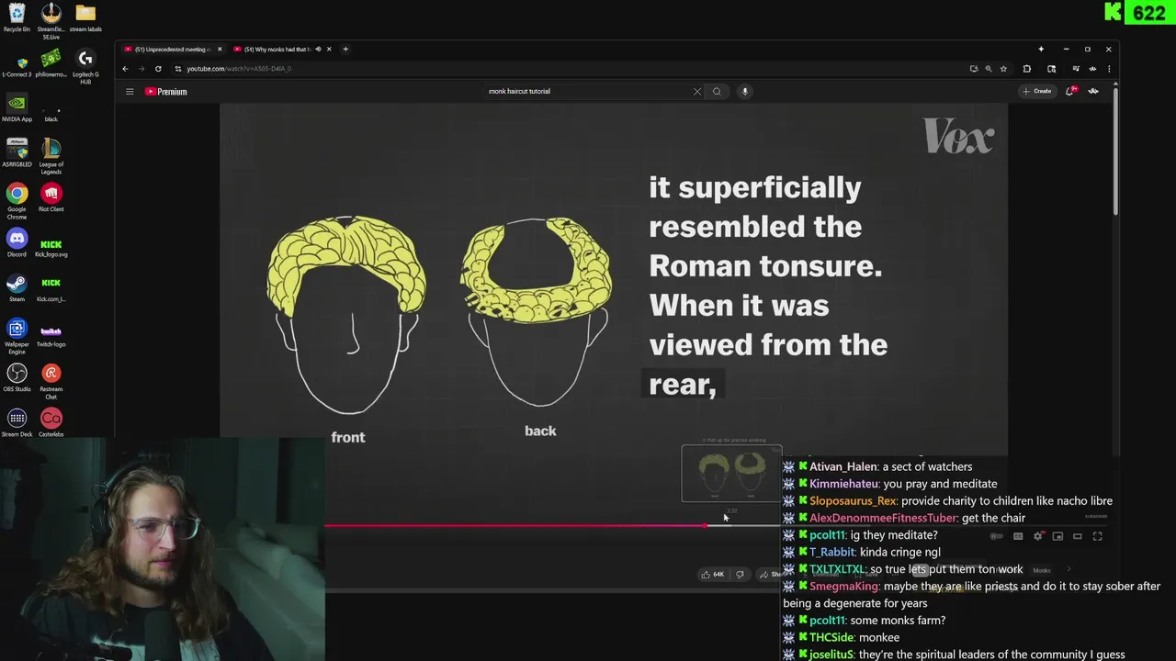The width and height of the screenshot is (1176, 661).
Task: Select the 'Why monks had that' tab
Action: point(277,50)
